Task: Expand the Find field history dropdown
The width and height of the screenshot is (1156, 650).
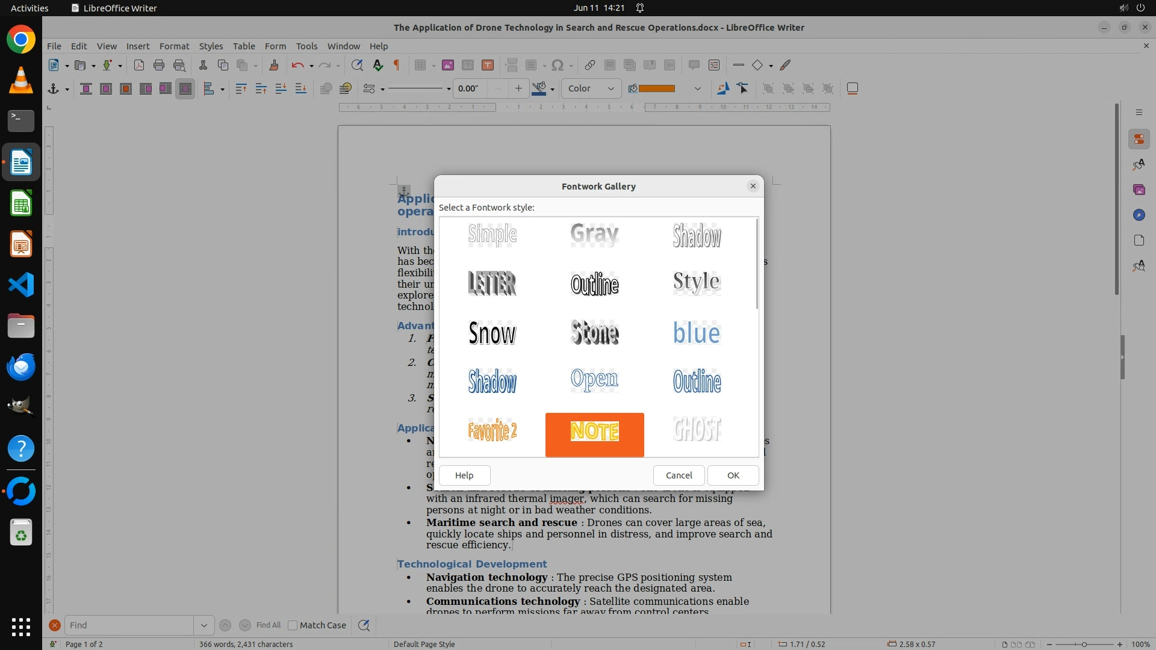Action: (x=204, y=625)
